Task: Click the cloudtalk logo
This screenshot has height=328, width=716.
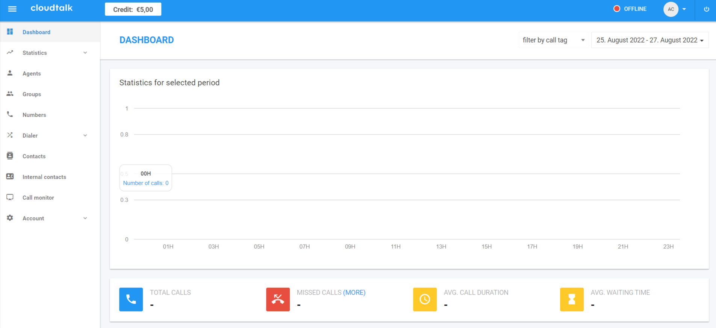Action: click(51, 8)
